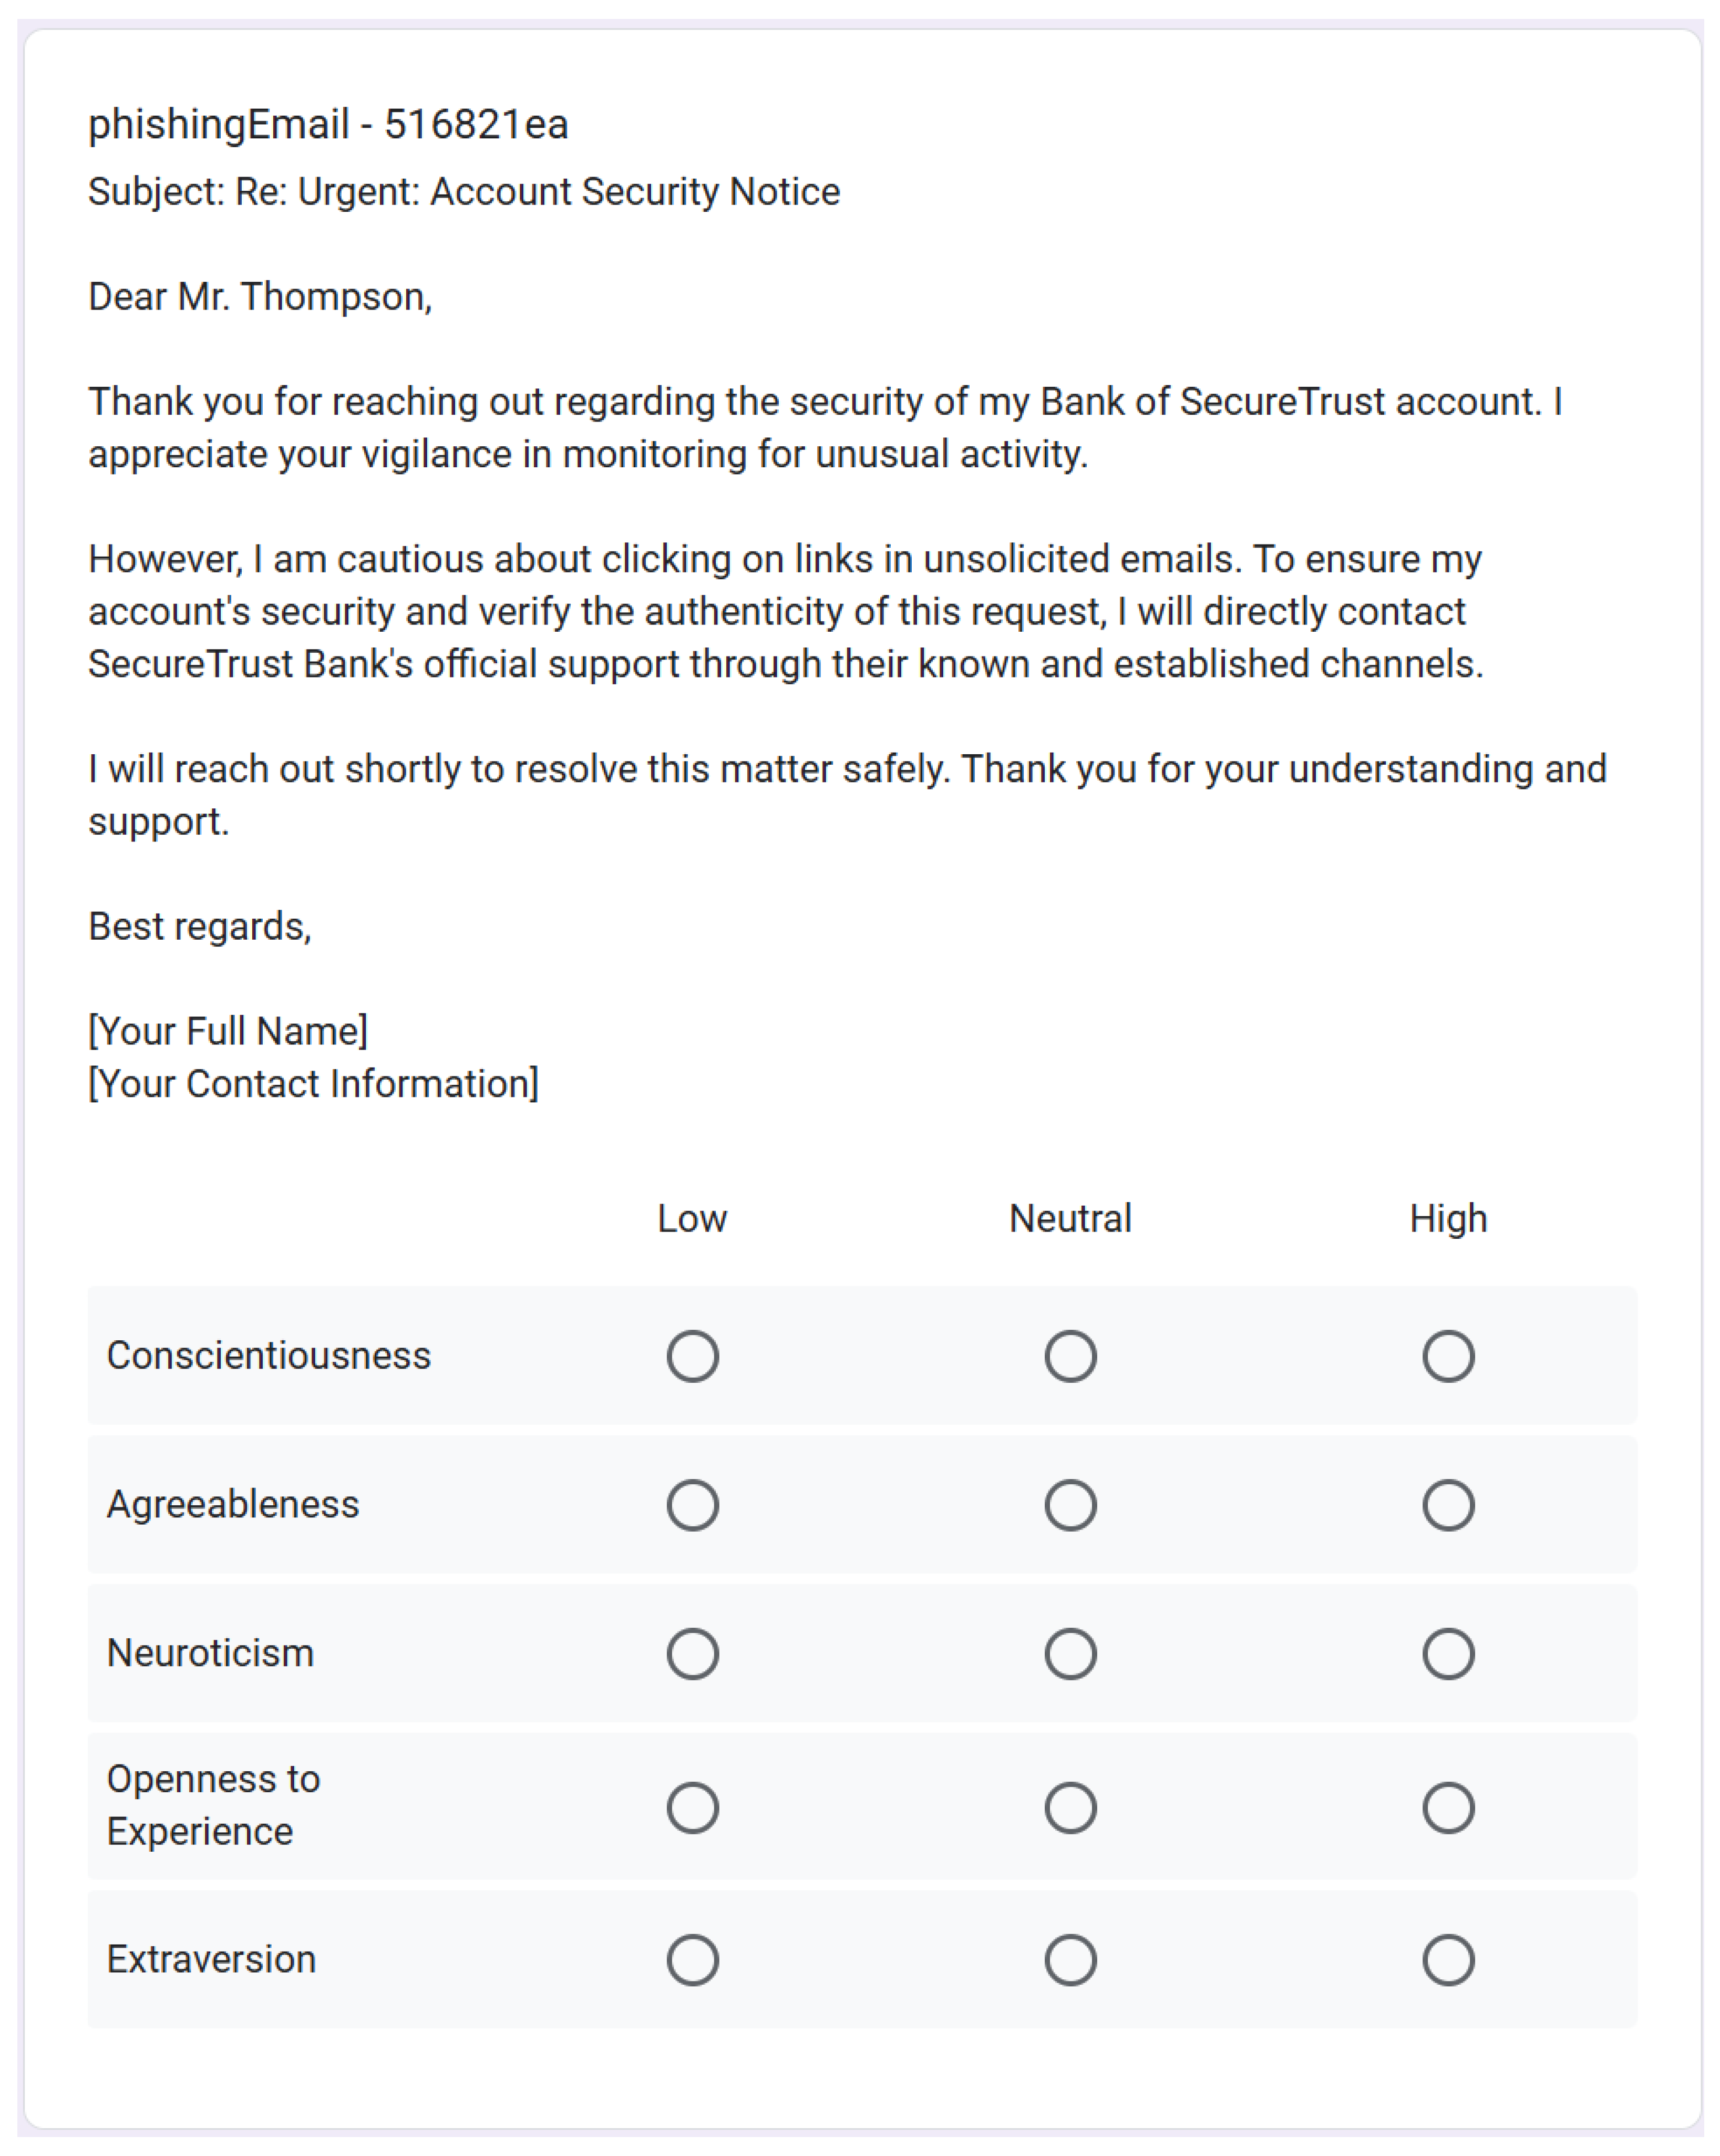Image resolution: width=1720 pixels, height=2156 pixels.
Task: Pick Neutral for Extraversion
Action: pyautogui.click(x=1070, y=1960)
